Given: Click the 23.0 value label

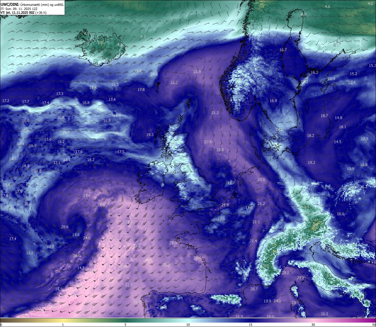Looking at the screenshot, I should click(x=261, y=180).
